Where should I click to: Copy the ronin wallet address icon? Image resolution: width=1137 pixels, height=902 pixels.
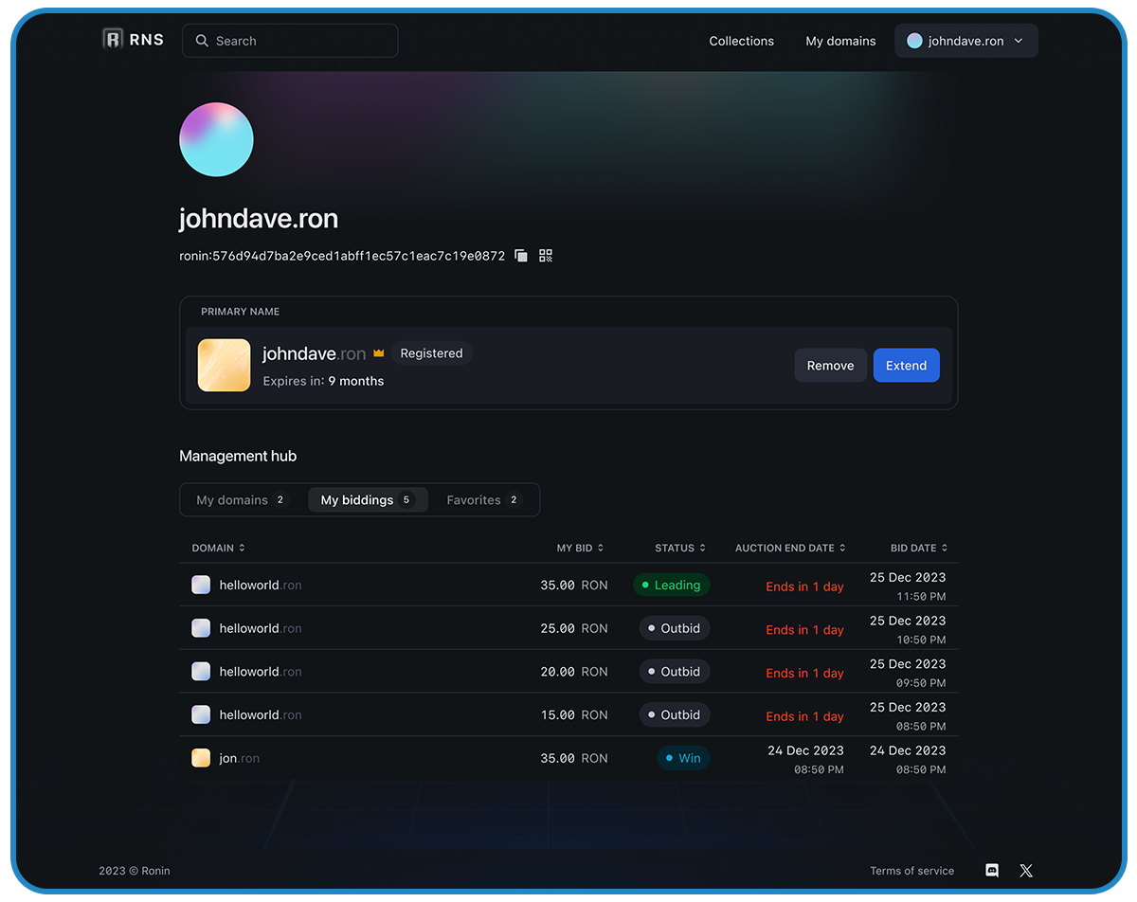point(521,256)
